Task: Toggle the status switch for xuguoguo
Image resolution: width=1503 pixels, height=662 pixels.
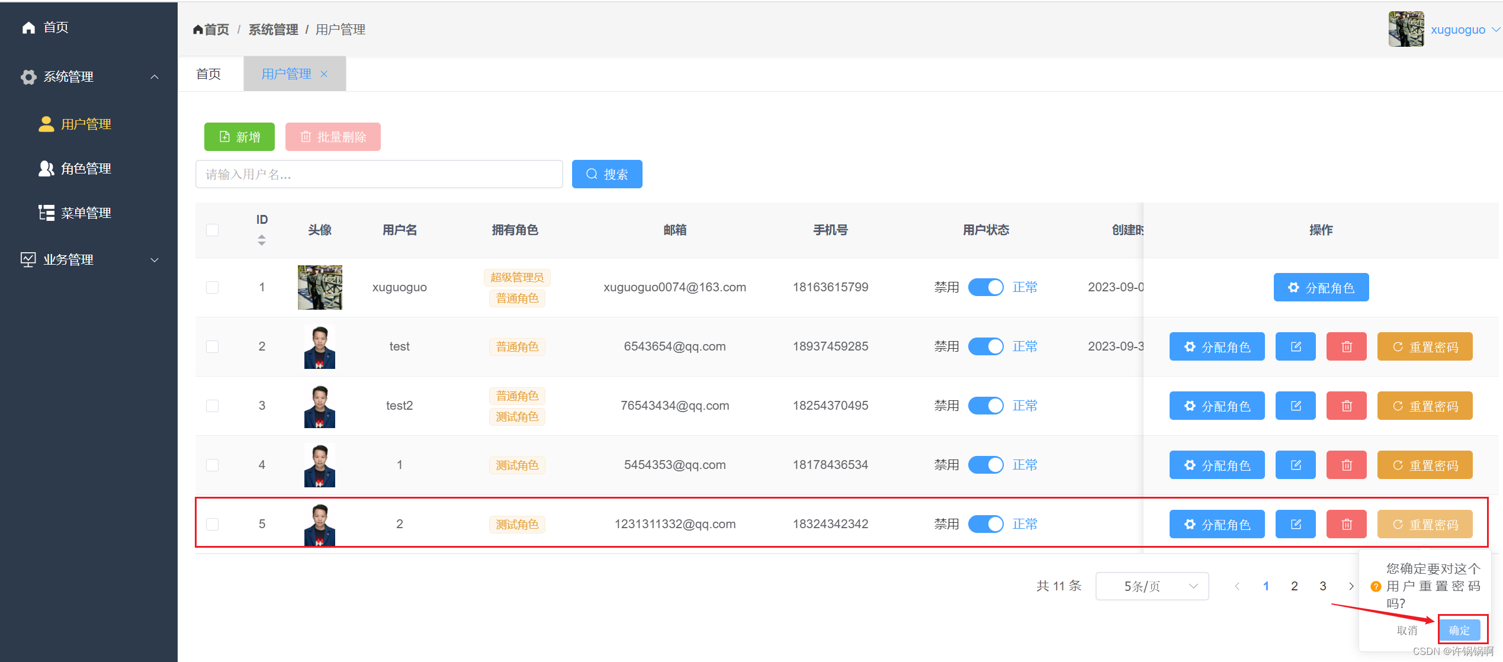Action: [985, 287]
